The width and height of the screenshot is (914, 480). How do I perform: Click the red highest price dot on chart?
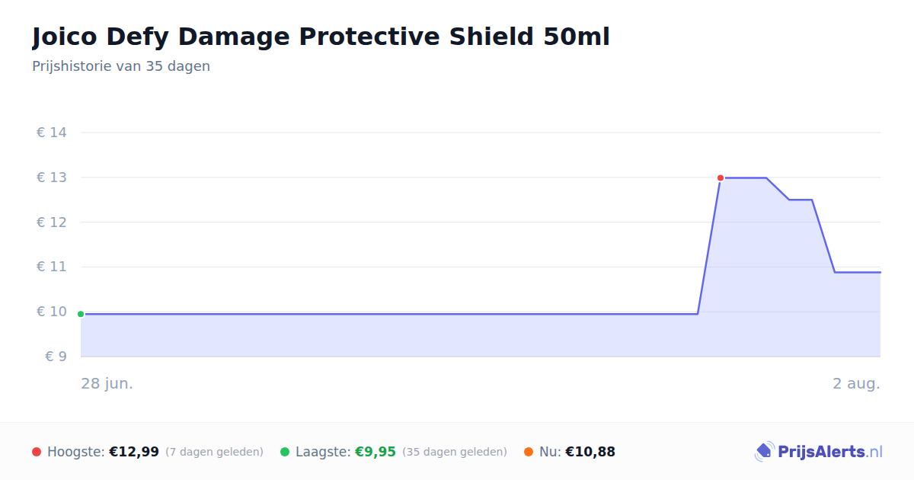coord(721,178)
